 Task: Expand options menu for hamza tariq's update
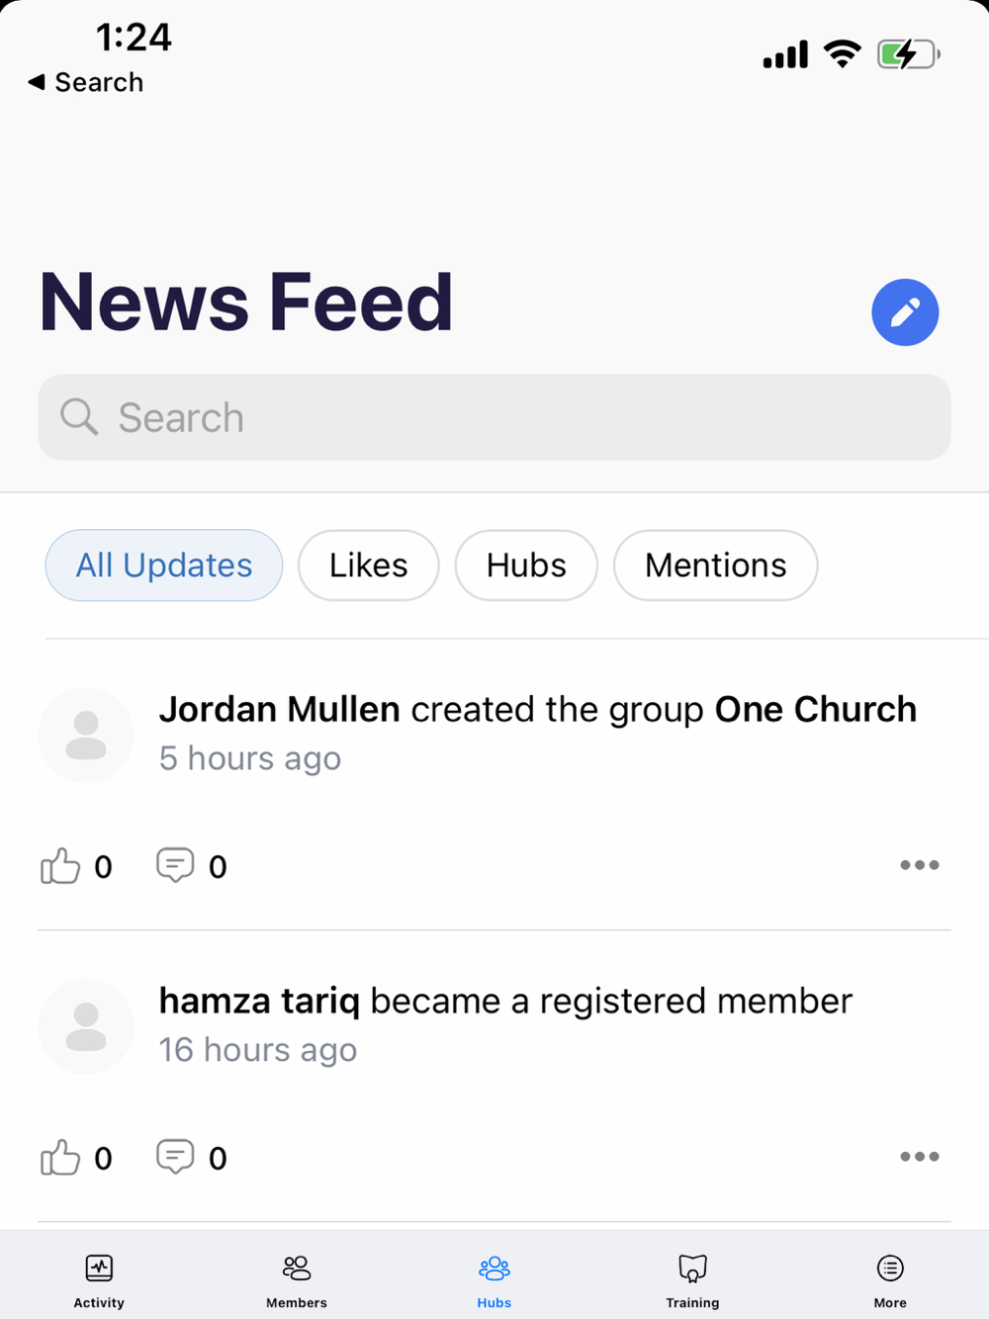(x=919, y=1157)
